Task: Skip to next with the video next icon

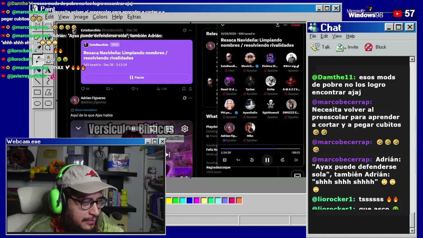Action: (x=168, y=154)
